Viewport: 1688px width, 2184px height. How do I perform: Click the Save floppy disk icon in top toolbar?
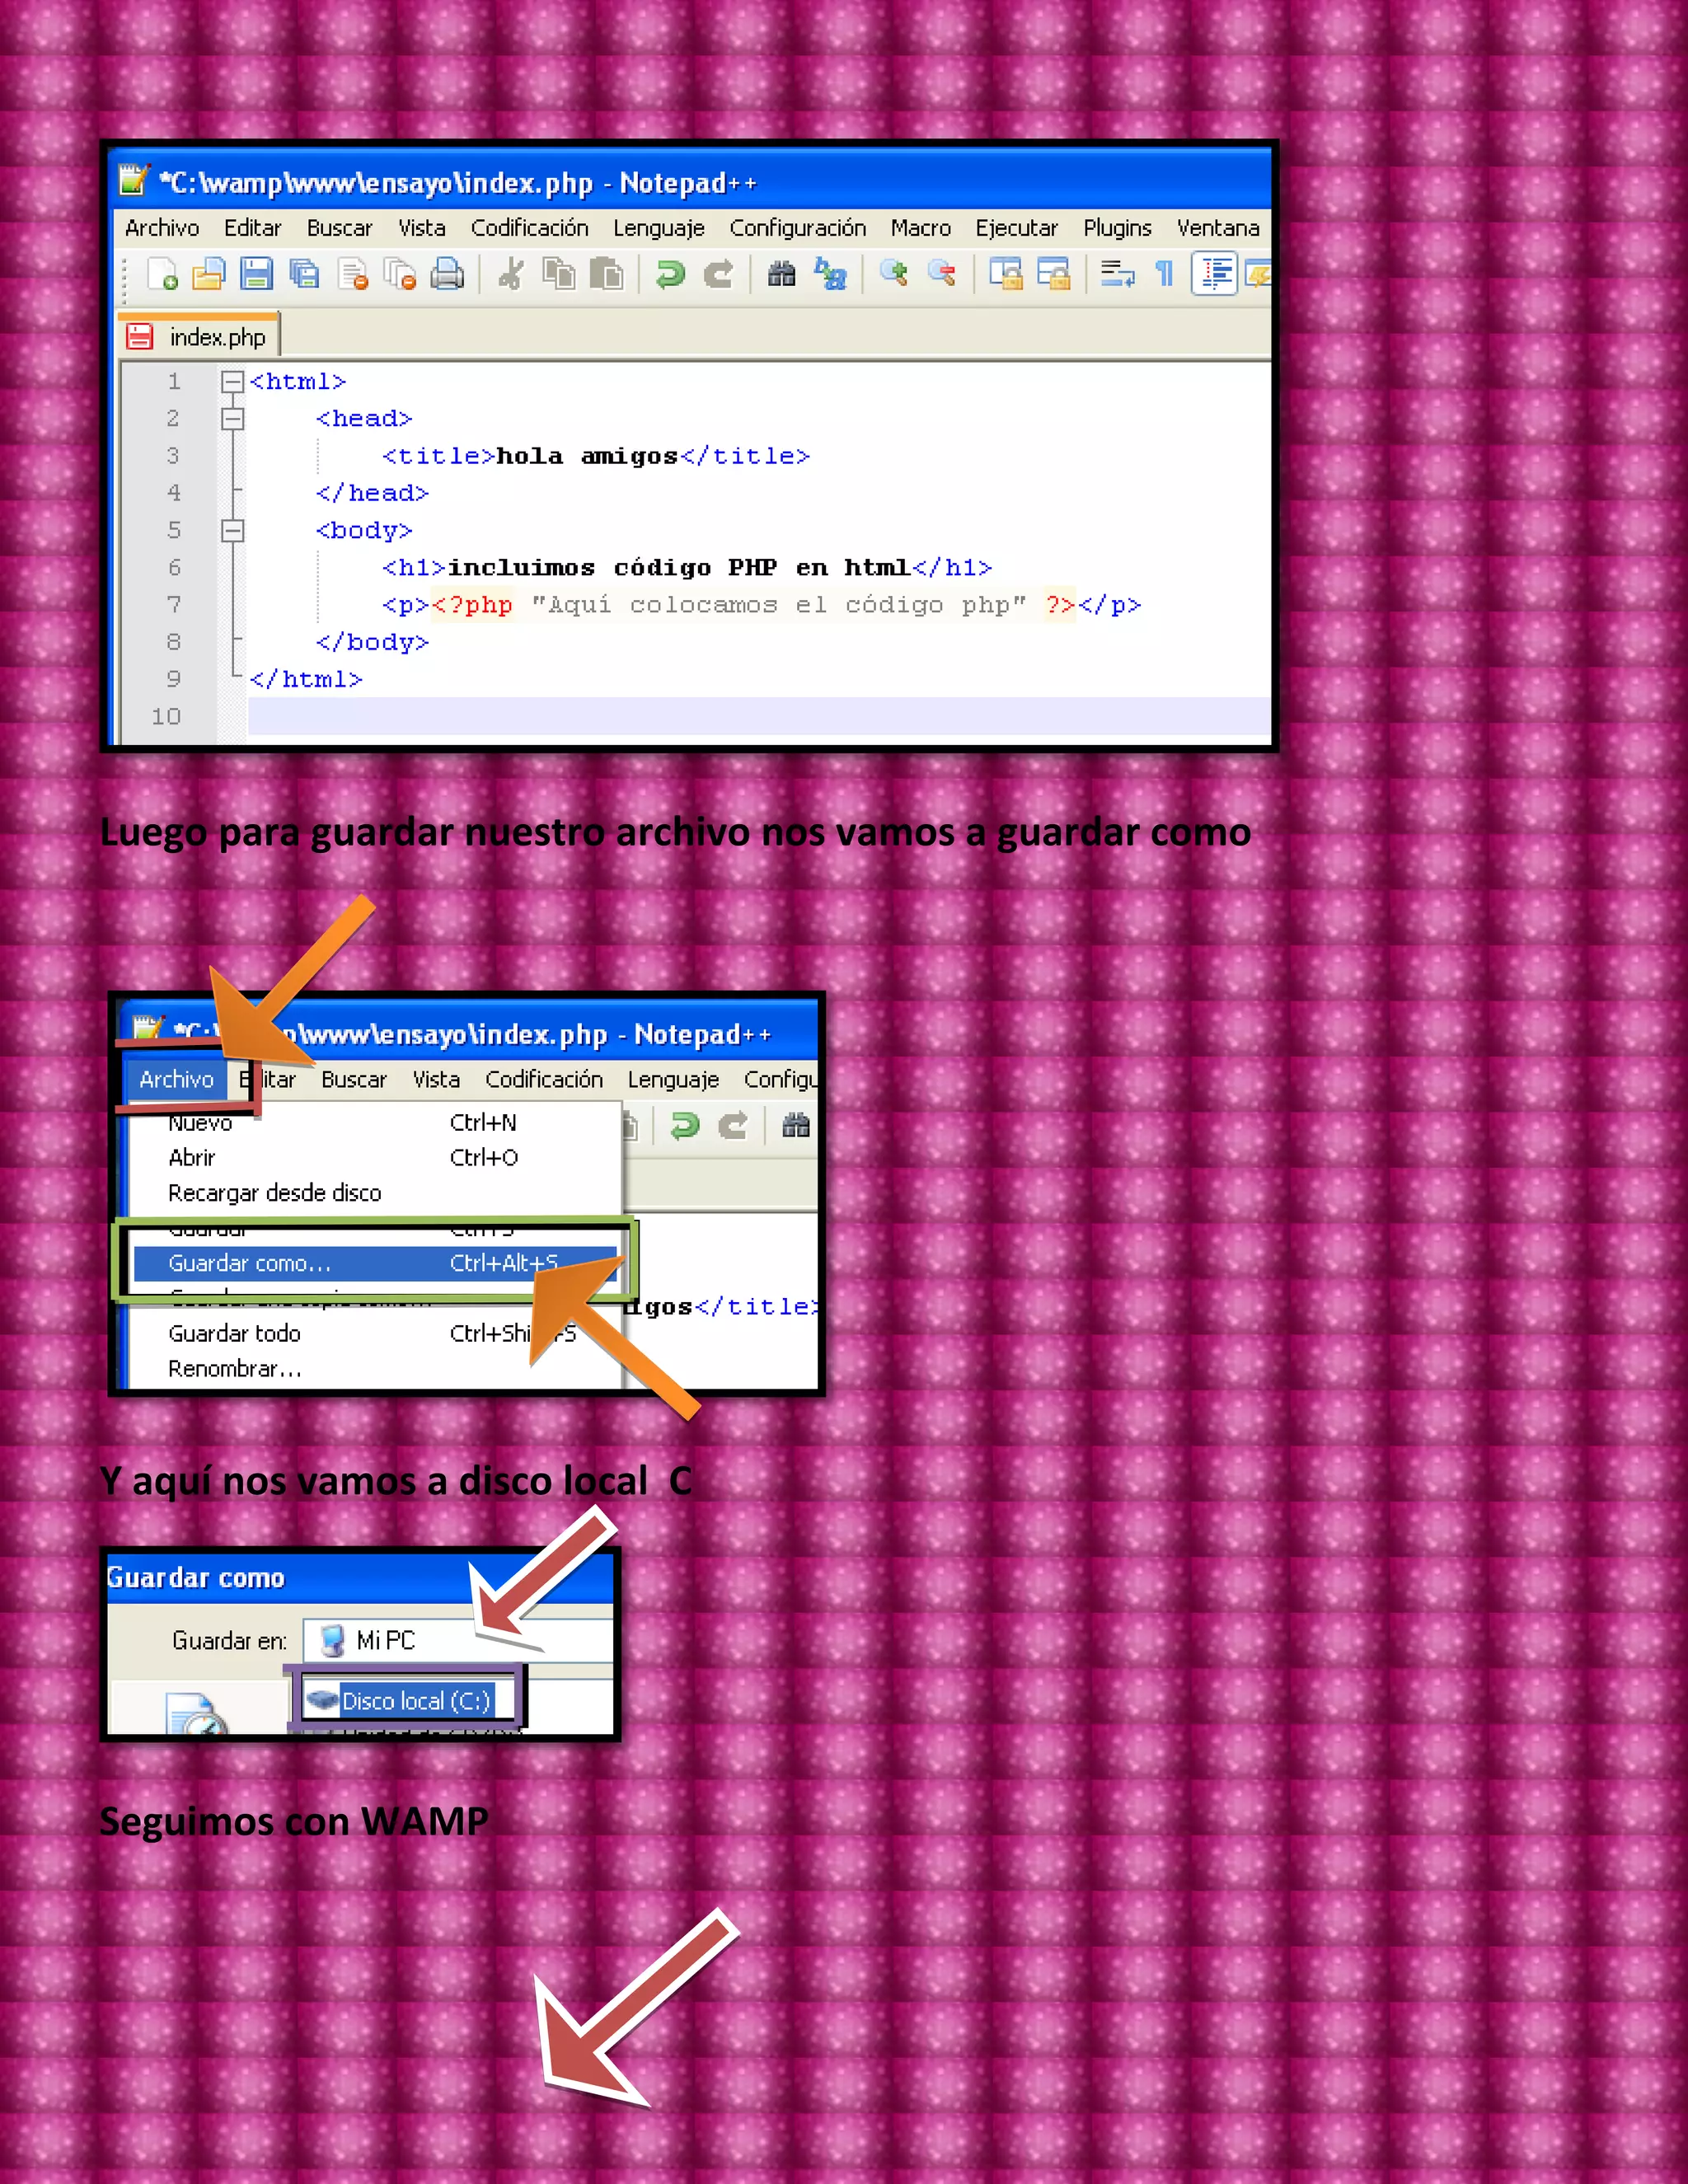click(x=256, y=273)
